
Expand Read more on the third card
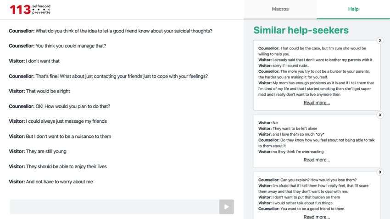tap(317, 217)
